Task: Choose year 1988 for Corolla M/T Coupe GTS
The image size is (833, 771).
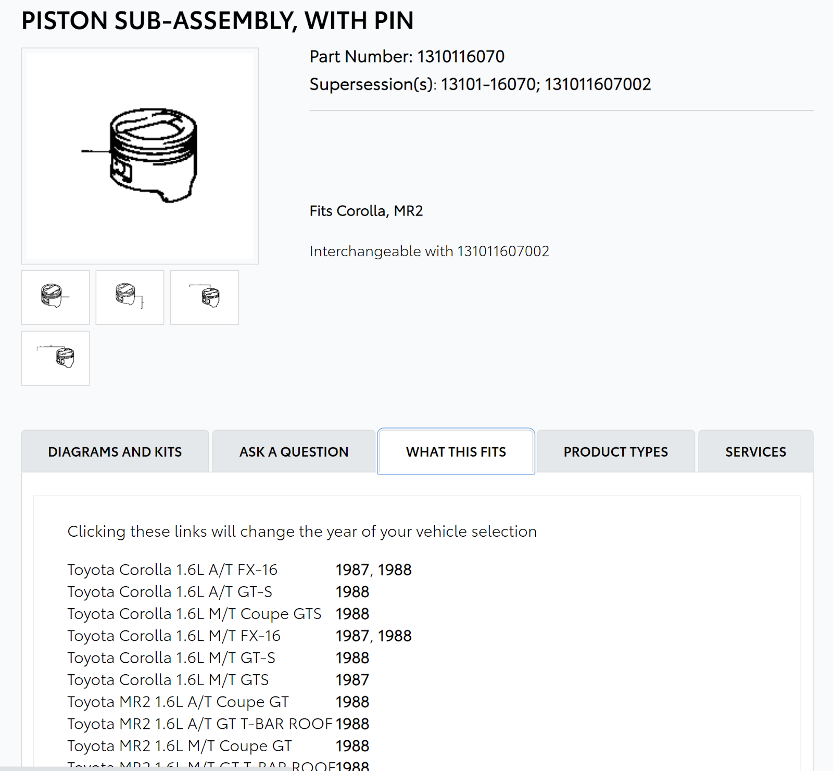Action: (352, 614)
